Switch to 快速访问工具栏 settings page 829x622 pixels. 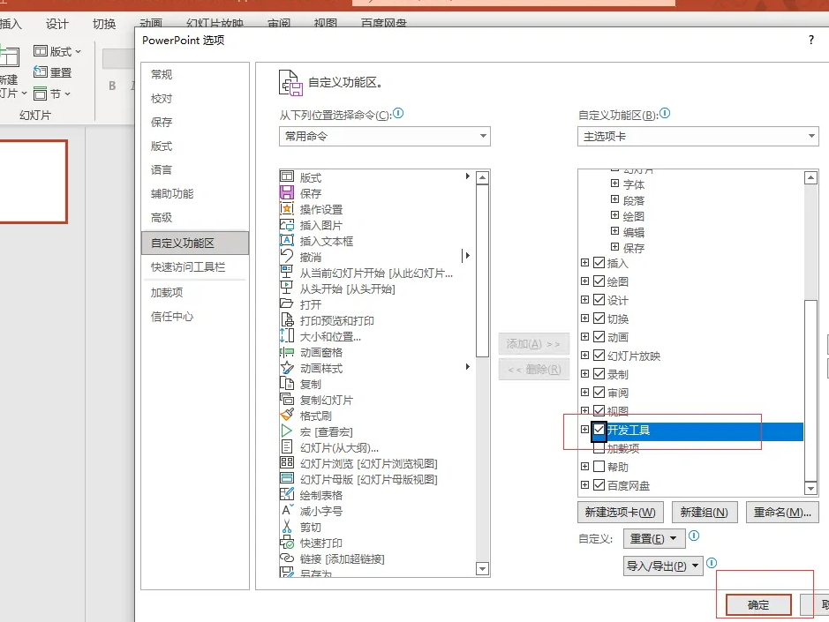click(x=186, y=267)
